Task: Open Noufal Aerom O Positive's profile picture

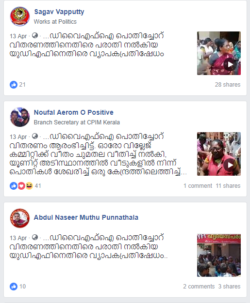Action: [20, 117]
